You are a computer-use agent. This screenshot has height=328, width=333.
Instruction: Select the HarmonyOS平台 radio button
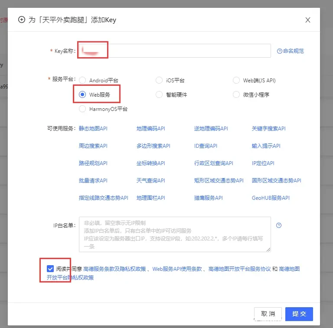(82, 109)
